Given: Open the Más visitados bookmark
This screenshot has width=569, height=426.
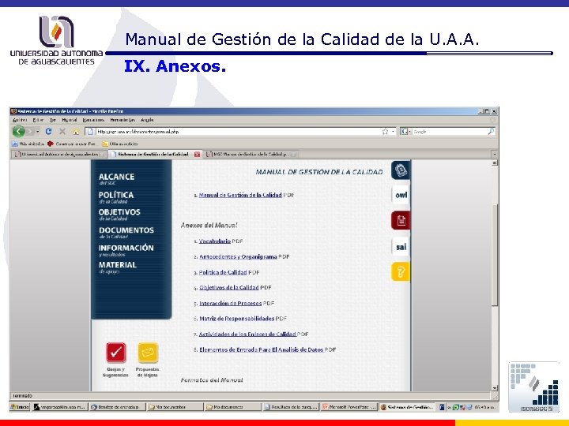Looking at the screenshot, I should tap(28, 144).
